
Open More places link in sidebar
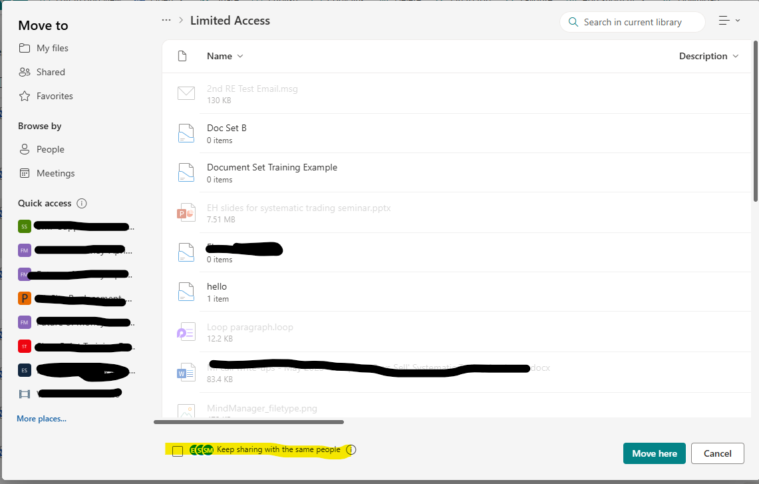(x=41, y=418)
